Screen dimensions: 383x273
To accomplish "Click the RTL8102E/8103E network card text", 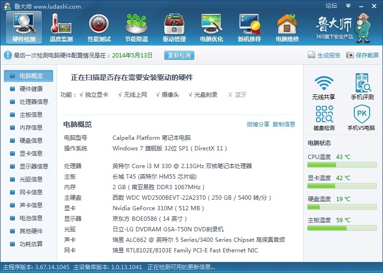I will (185, 250).
